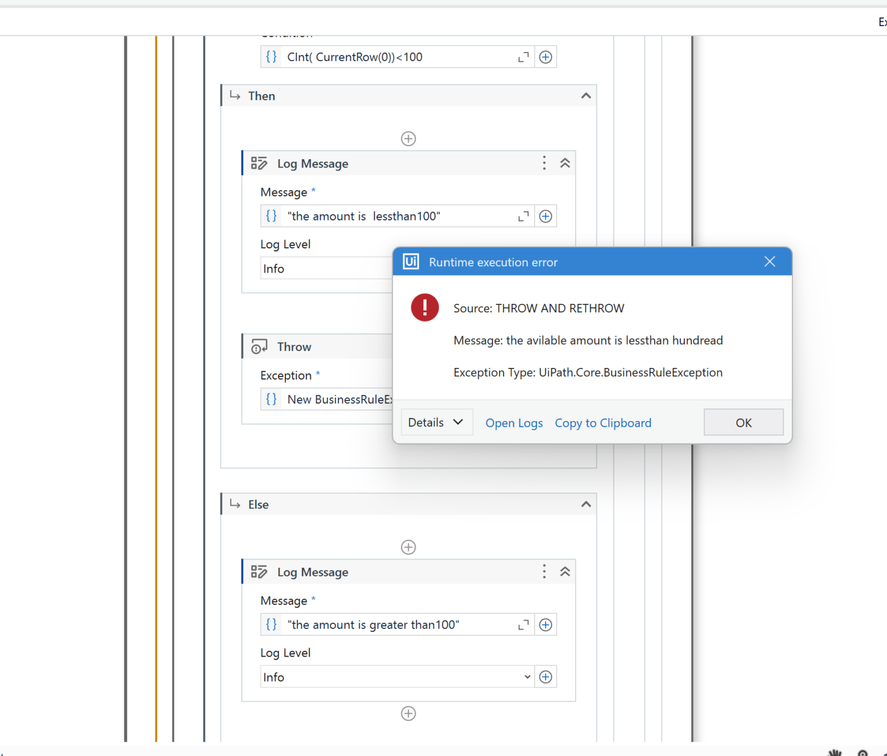The width and height of the screenshot is (887, 756).
Task: Collapse the Else branch section
Action: [586, 504]
